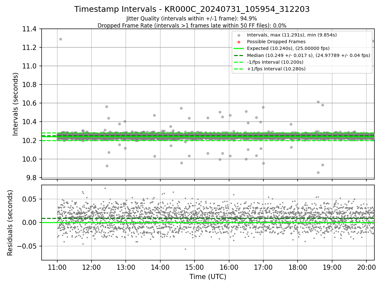
Task: Click legend entry '+1/fps Interval (10.280s)'
Action: pyautogui.click(x=276, y=69)
